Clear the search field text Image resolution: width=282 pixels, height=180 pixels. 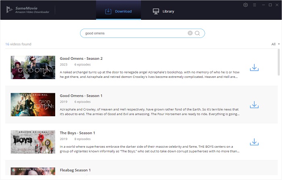click(x=190, y=33)
